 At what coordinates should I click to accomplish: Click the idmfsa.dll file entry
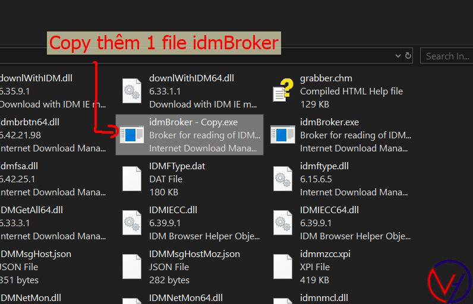point(20,166)
